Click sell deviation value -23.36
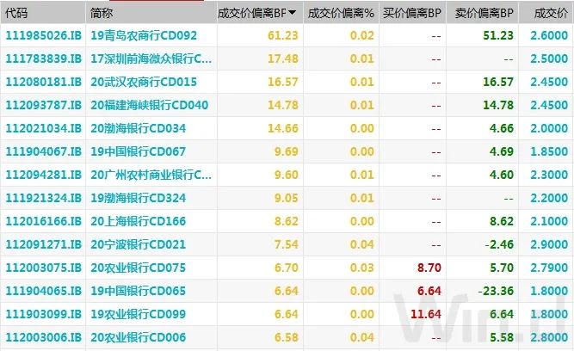574x351 pixels. 496,291
